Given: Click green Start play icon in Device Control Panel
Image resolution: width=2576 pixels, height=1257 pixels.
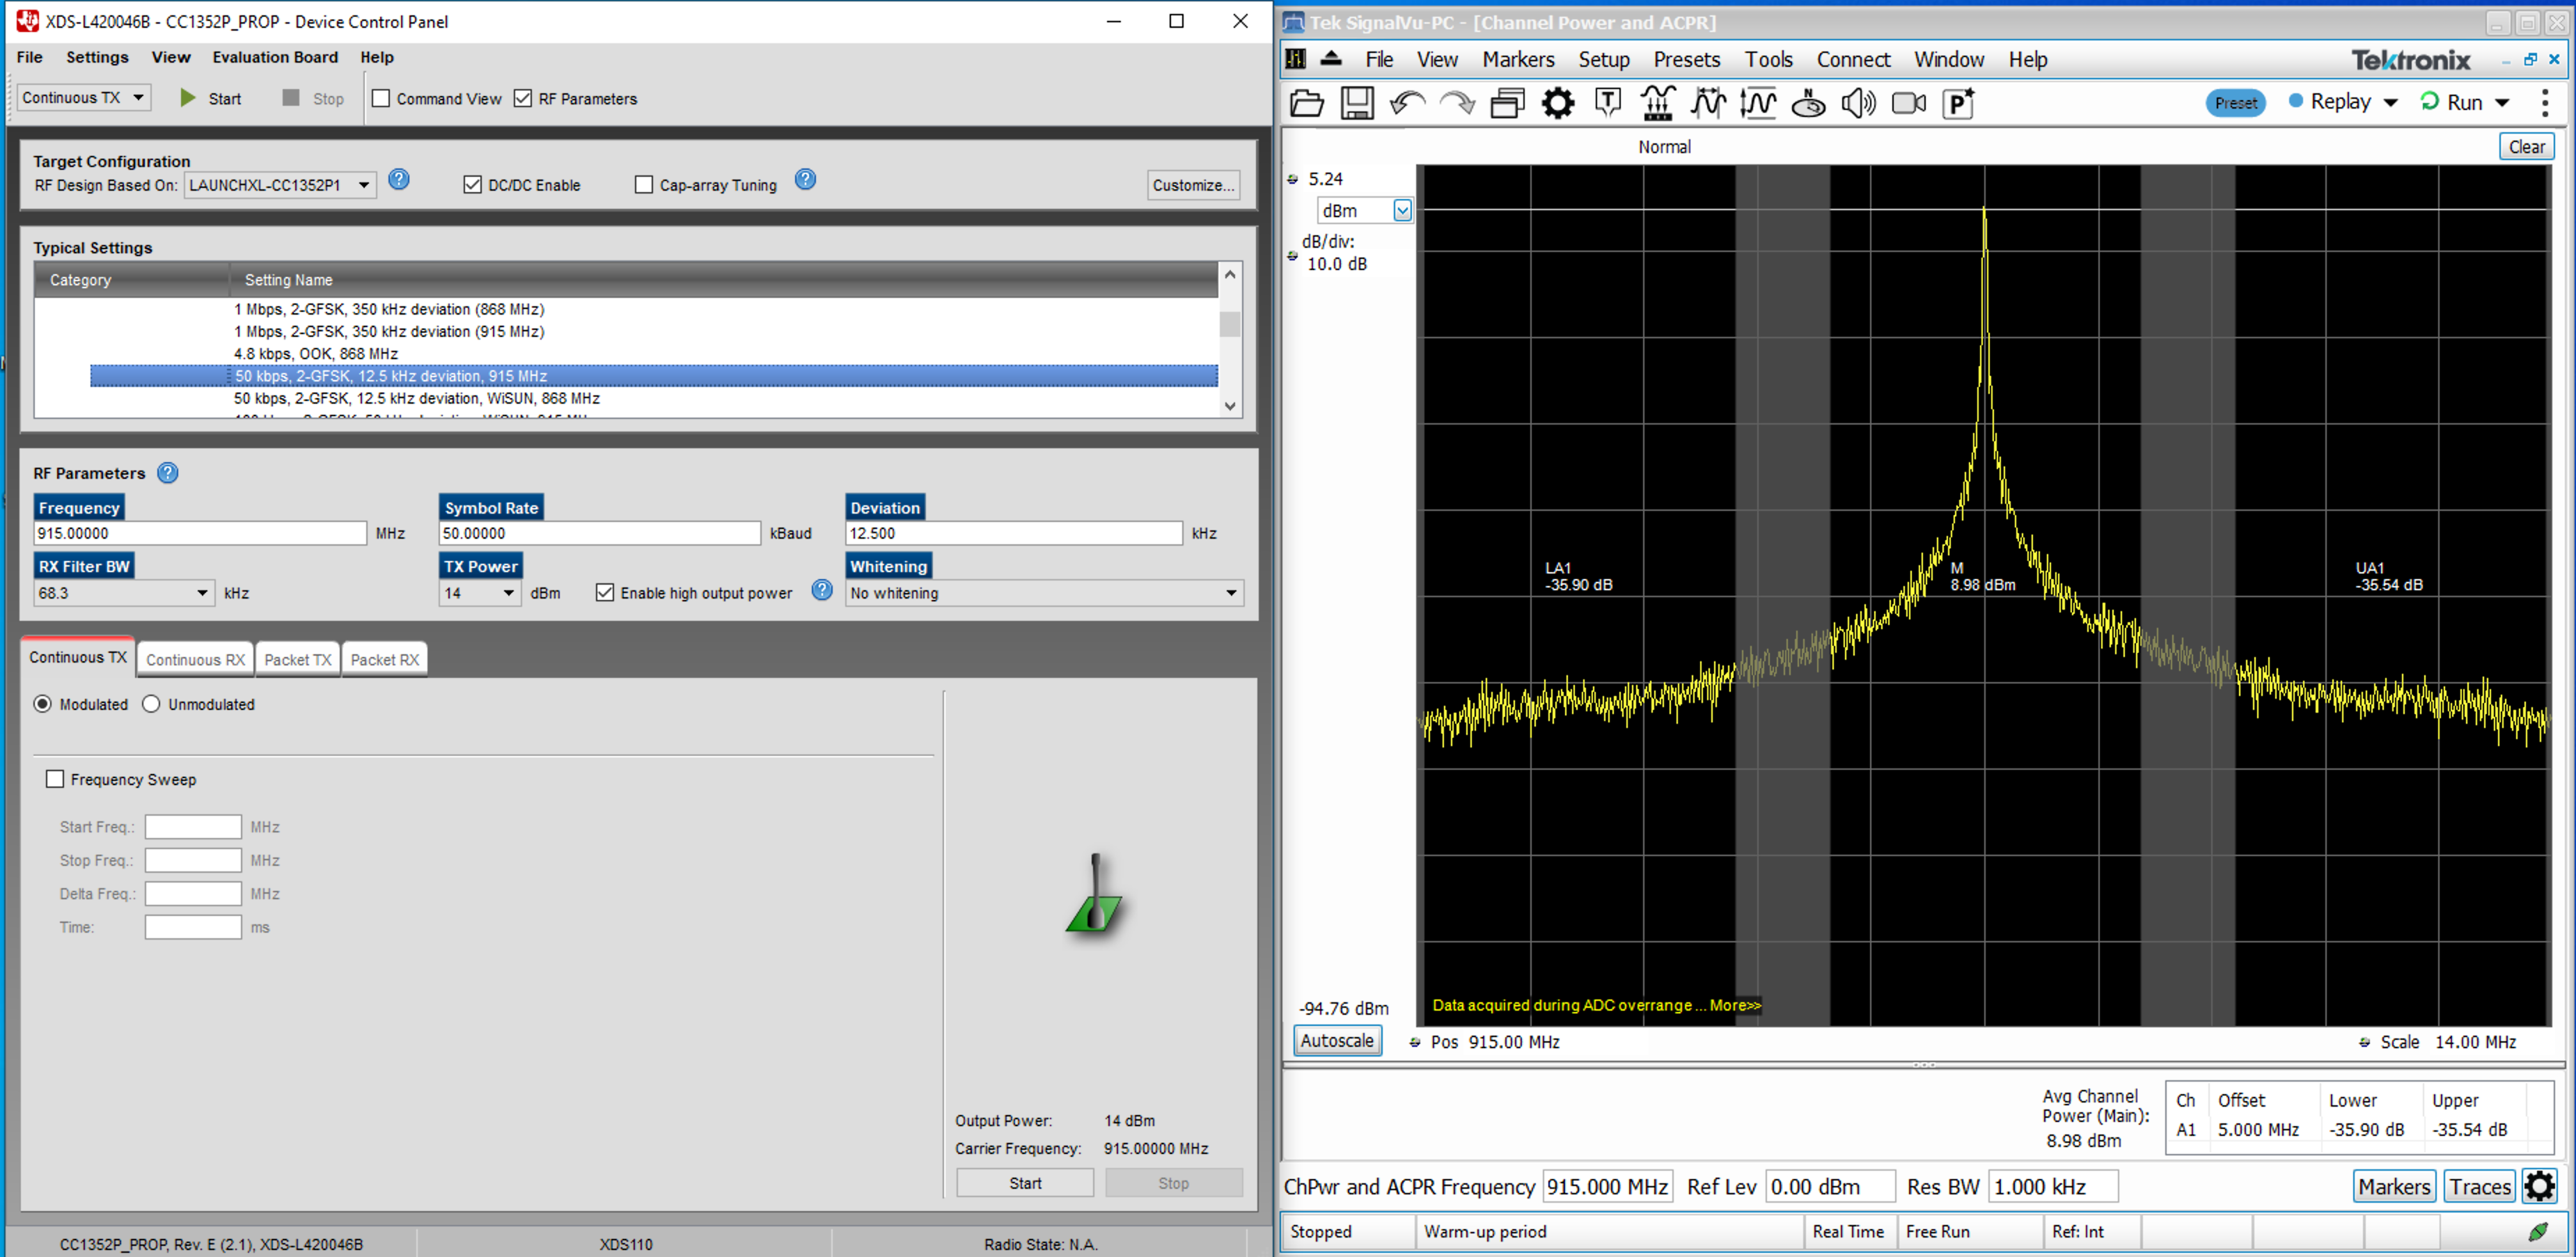Looking at the screenshot, I should tap(187, 98).
